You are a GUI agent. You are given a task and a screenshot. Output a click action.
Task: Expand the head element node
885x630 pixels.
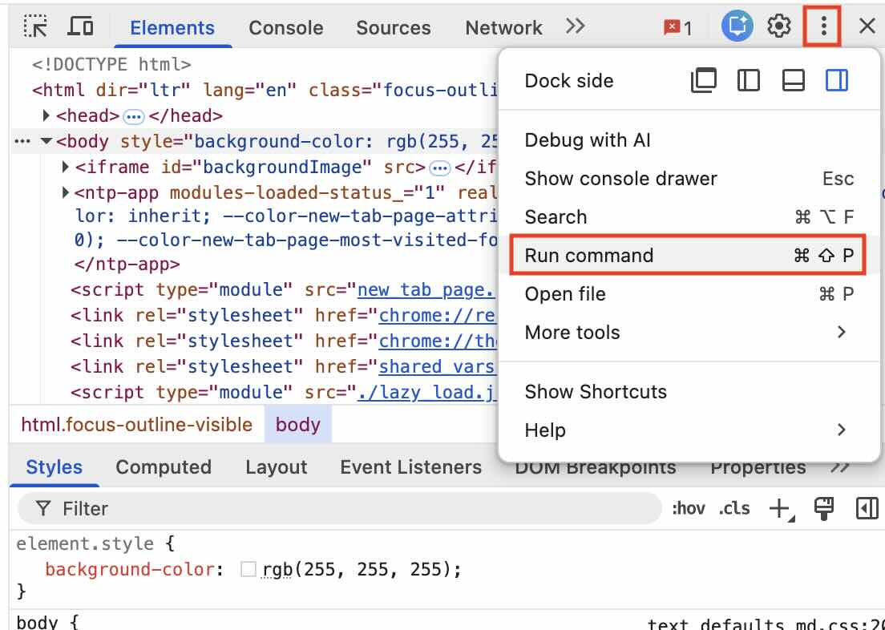click(x=46, y=115)
